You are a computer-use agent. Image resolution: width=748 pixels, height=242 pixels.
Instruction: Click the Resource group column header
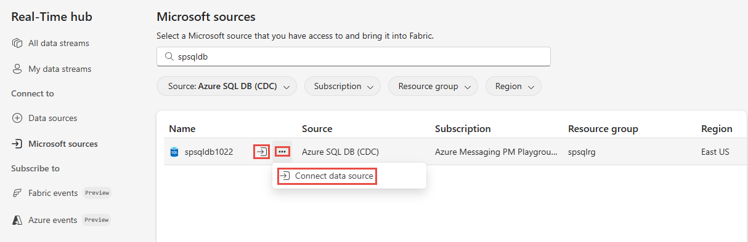[x=603, y=128]
